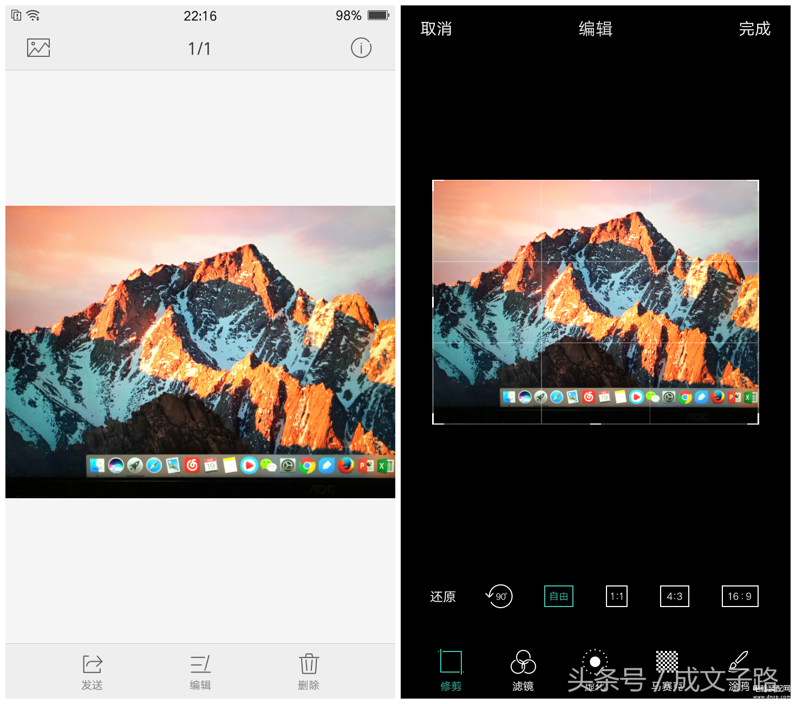This screenshot has width=796, height=704.
Task: Tap the 1/1 photo counter
Action: point(199,49)
